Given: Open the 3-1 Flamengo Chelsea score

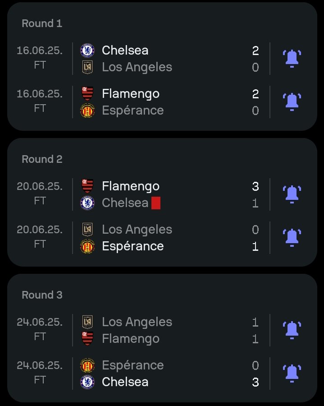Looking at the screenshot, I should click(x=256, y=194).
